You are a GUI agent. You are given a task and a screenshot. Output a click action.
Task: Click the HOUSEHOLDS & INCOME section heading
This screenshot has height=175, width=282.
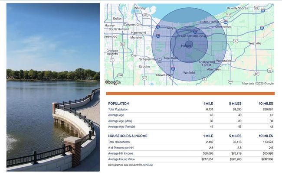tap(128, 136)
